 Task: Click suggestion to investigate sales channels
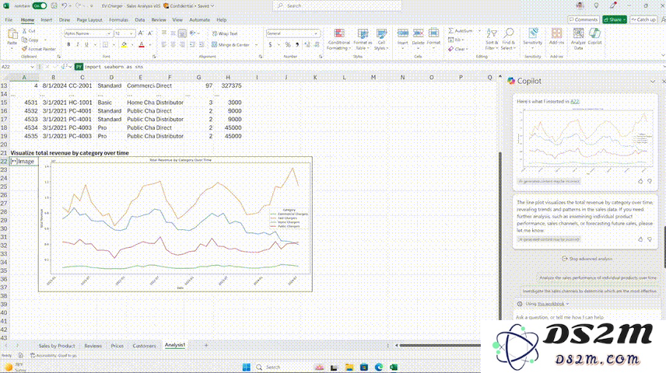click(589, 291)
